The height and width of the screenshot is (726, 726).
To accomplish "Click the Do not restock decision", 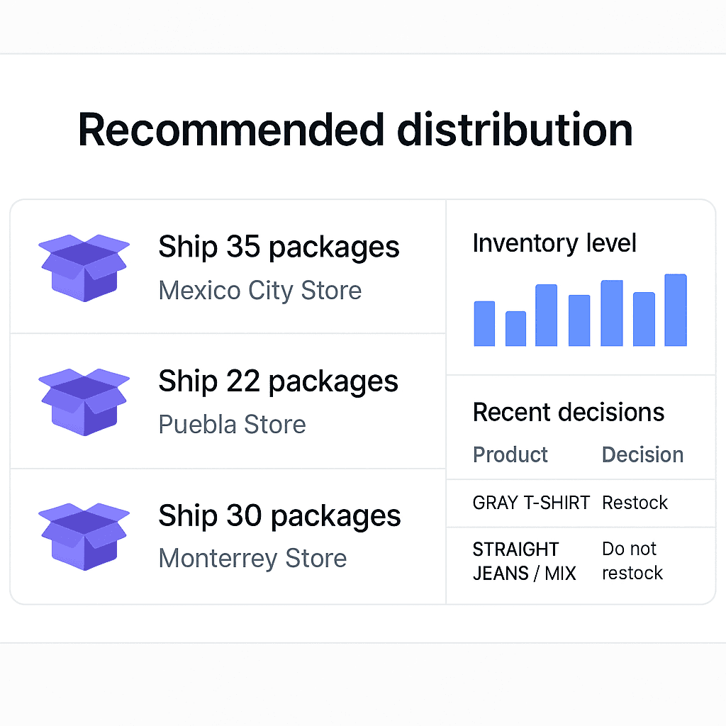I will pyautogui.click(x=632, y=562).
